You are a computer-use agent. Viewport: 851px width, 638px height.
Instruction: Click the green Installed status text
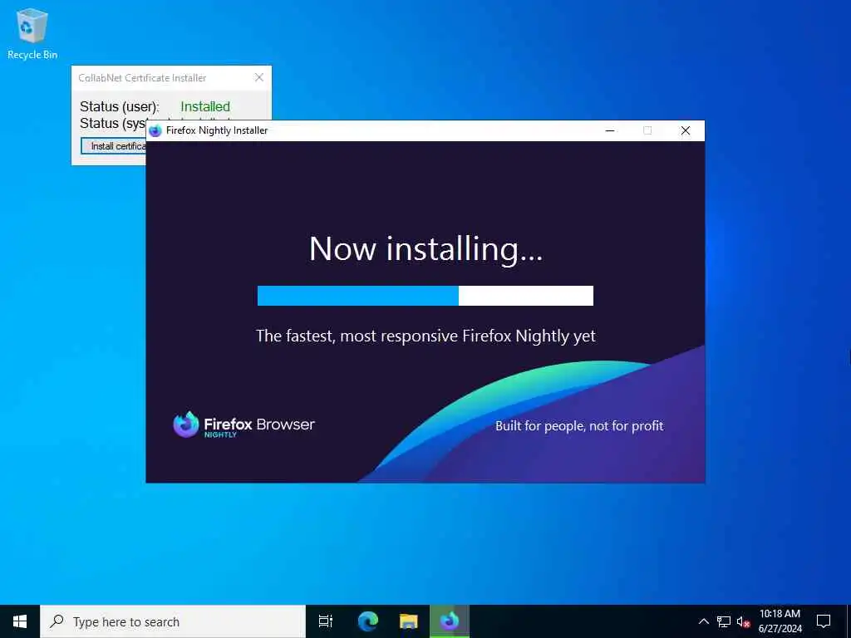coord(205,106)
